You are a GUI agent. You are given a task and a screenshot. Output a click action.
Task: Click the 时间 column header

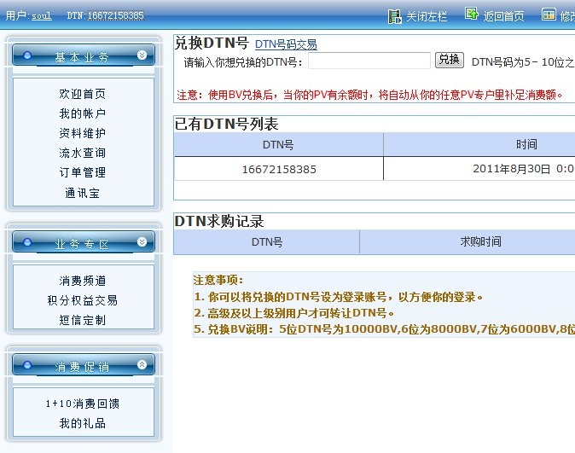pyautogui.click(x=479, y=144)
